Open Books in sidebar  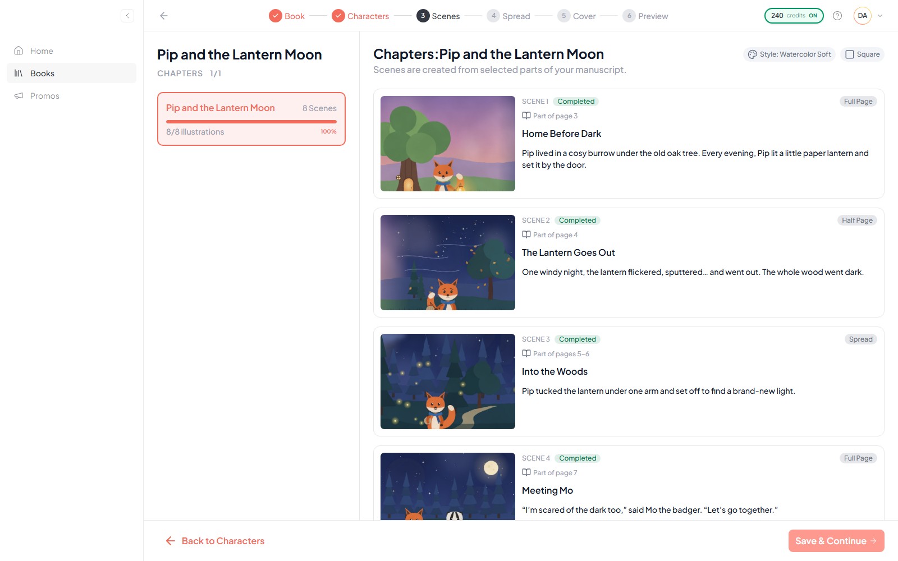click(71, 73)
